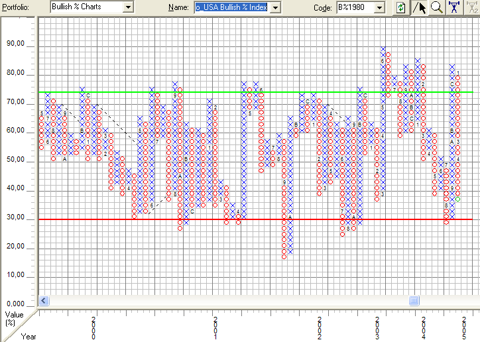
Task: Click the B%1980 code field
Action: 355,7
